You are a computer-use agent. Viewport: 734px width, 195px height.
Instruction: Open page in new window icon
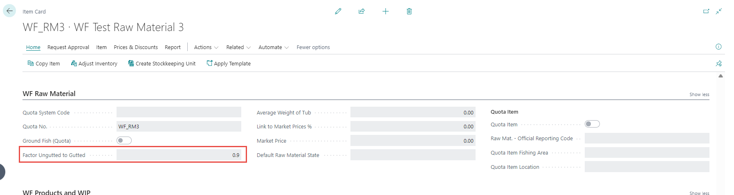click(706, 11)
